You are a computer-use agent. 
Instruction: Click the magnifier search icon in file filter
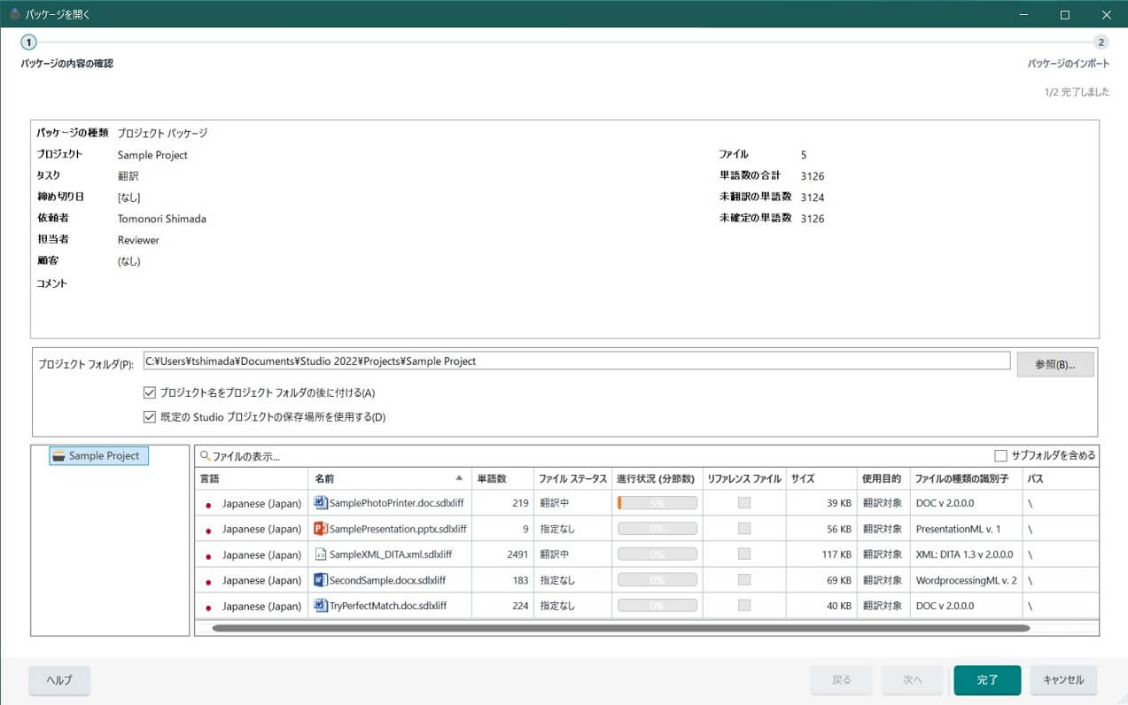pyautogui.click(x=206, y=456)
